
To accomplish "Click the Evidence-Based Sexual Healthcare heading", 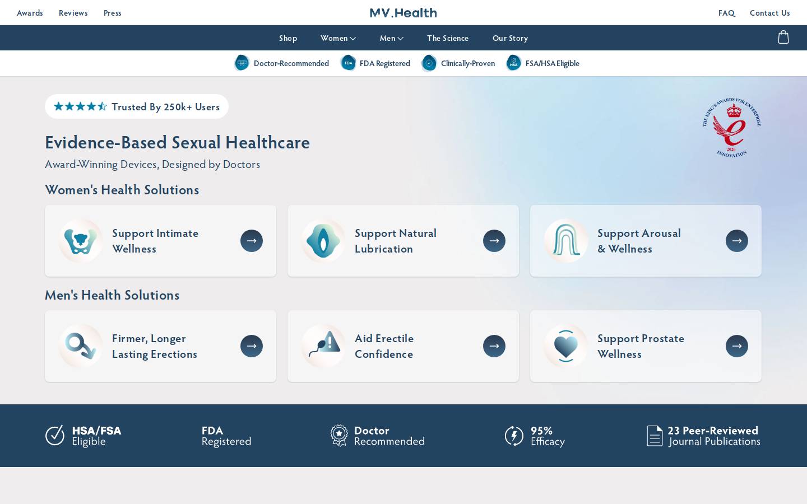I will click(x=177, y=142).
